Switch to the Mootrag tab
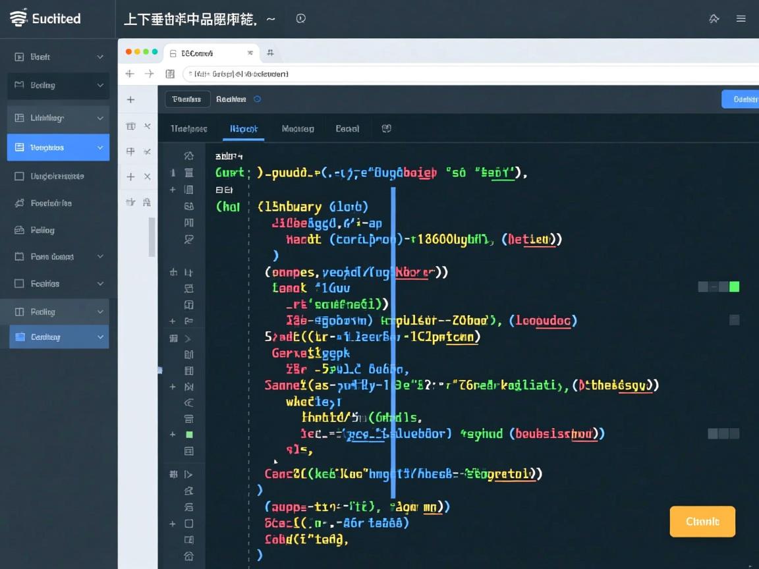 tap(298, 128)
